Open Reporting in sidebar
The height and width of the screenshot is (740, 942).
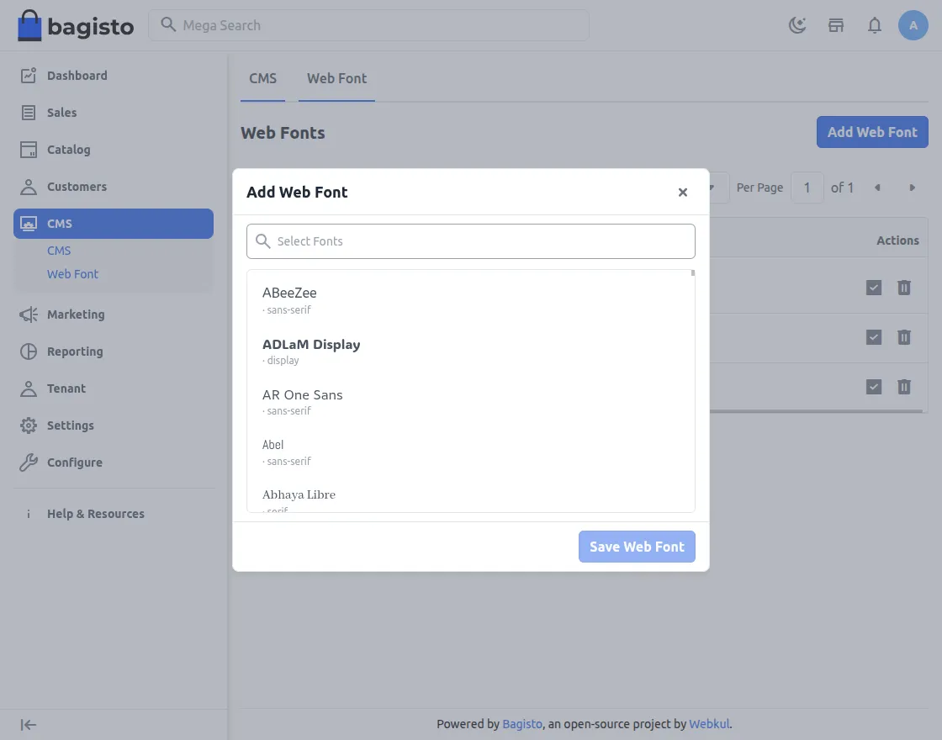114,351
